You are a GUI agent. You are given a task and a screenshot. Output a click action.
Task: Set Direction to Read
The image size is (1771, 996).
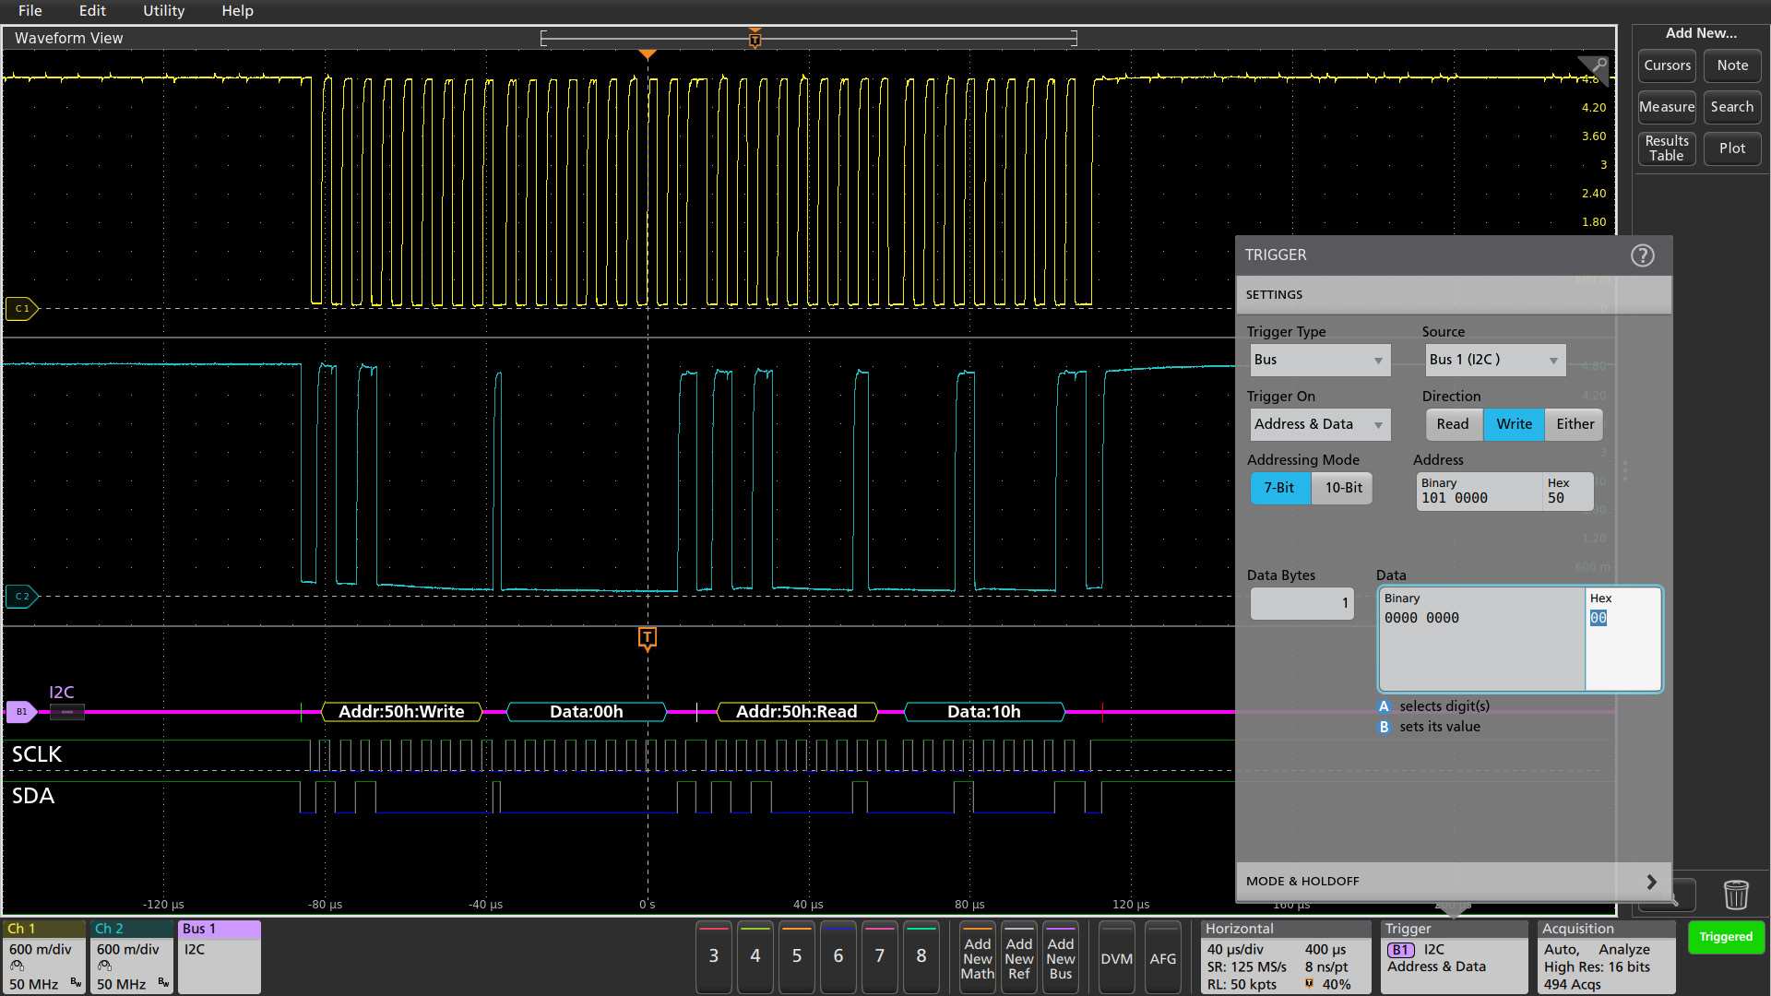coord(1452,424)
